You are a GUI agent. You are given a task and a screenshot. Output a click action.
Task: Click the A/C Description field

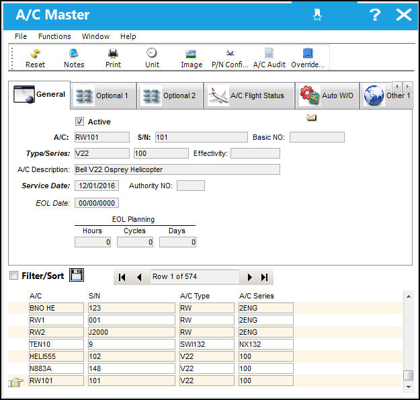[x=177, y=169]
